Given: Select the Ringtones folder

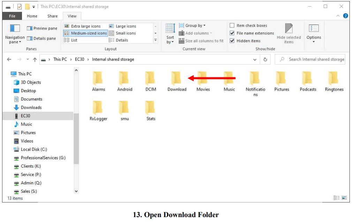Looking at the screenshot, I should pos(334,78).
